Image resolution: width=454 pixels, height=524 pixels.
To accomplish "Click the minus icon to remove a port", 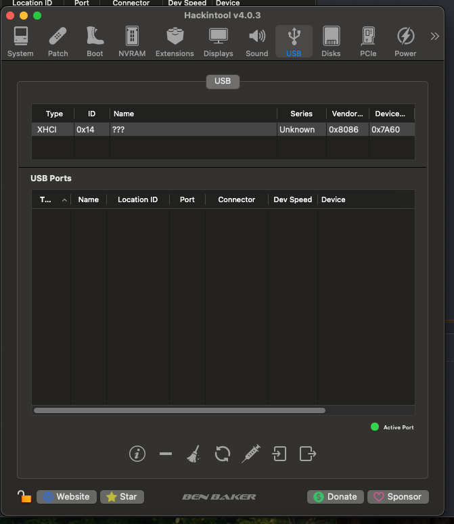I will coord(166,454).
